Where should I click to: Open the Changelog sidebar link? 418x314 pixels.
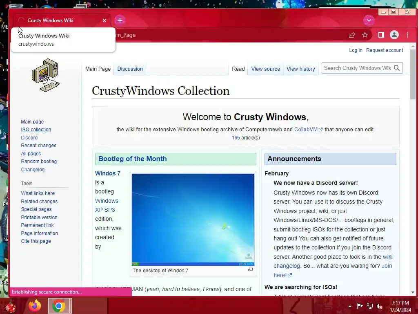33,170
